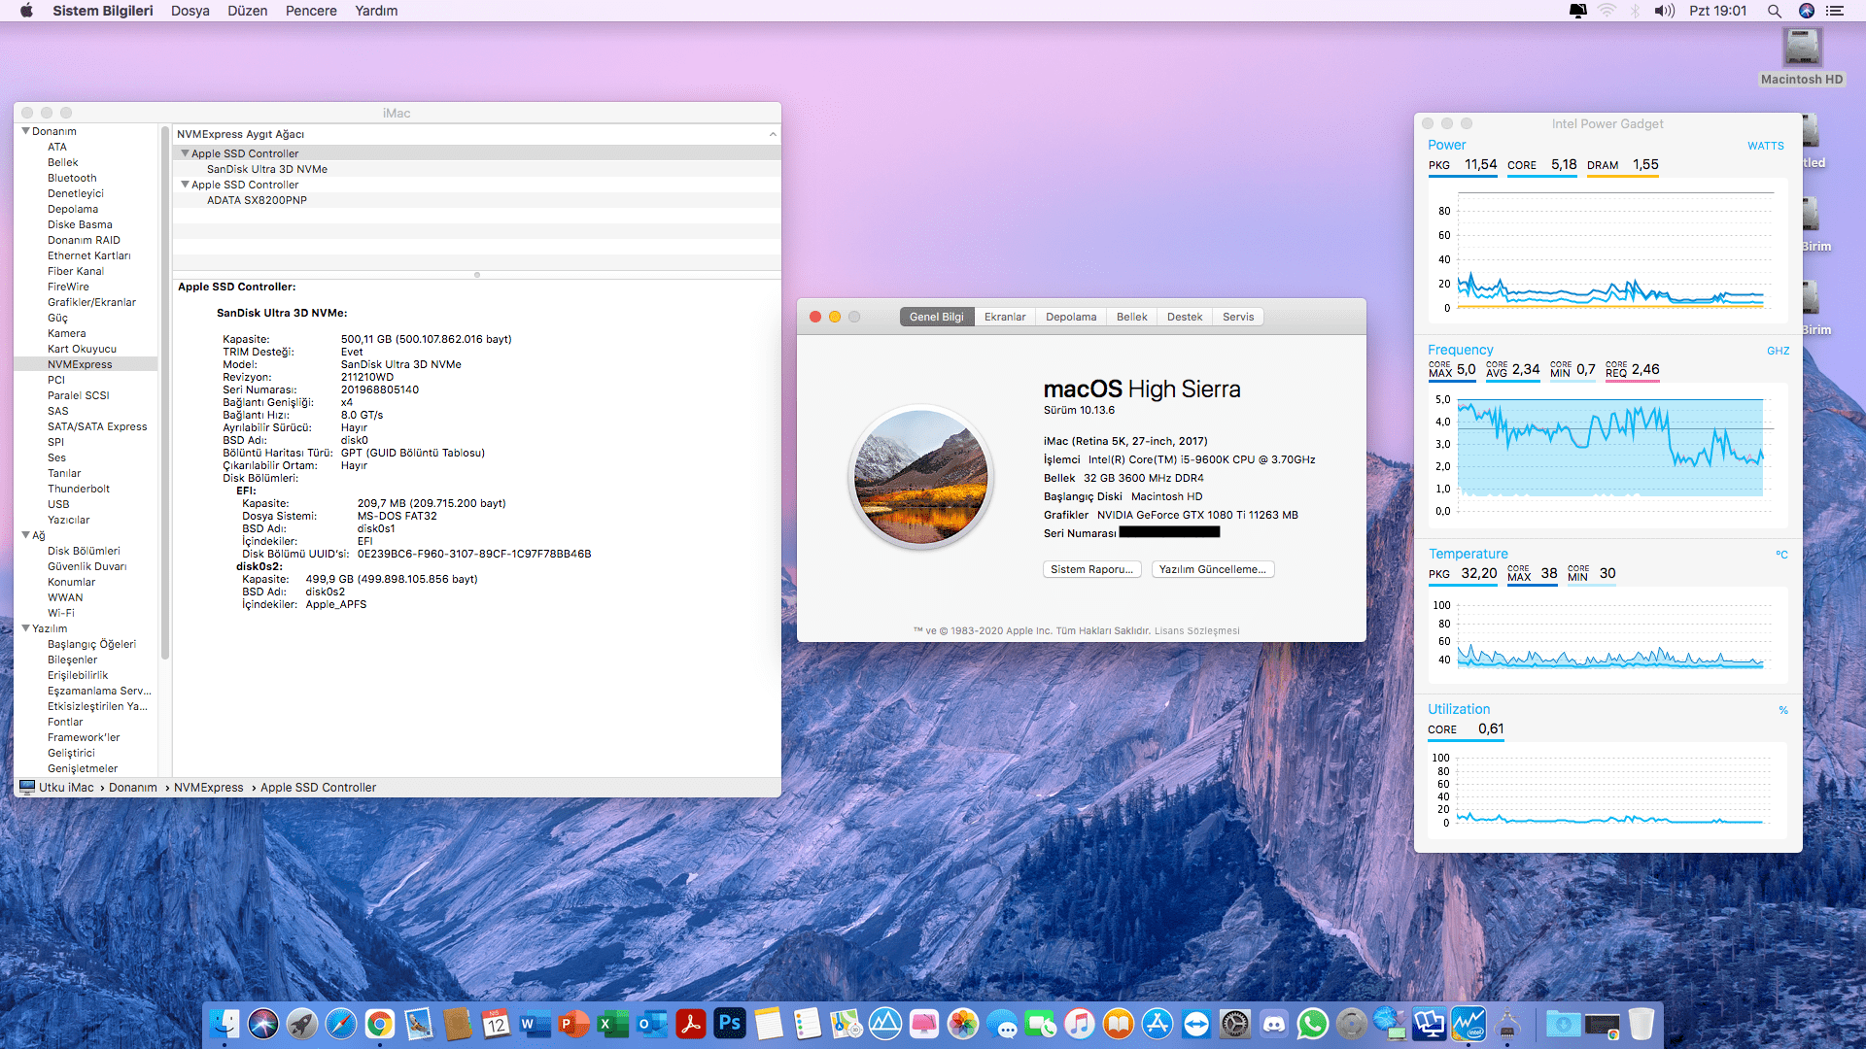
Task: Open the Lisans Sözleşmesi link
Action: (x=1196, y=630)
